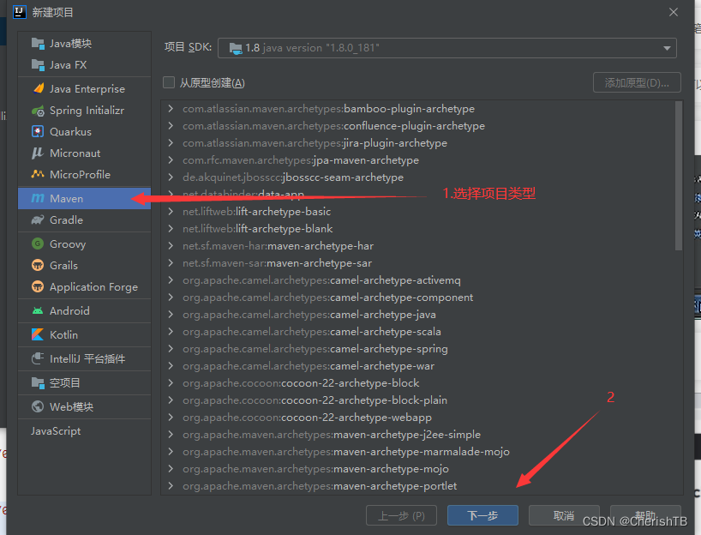The height and width of the screenshot is (535, 701).
Task: Click the Quarkus logo icon
Action: pyautogui.click(x=38, y=131)
